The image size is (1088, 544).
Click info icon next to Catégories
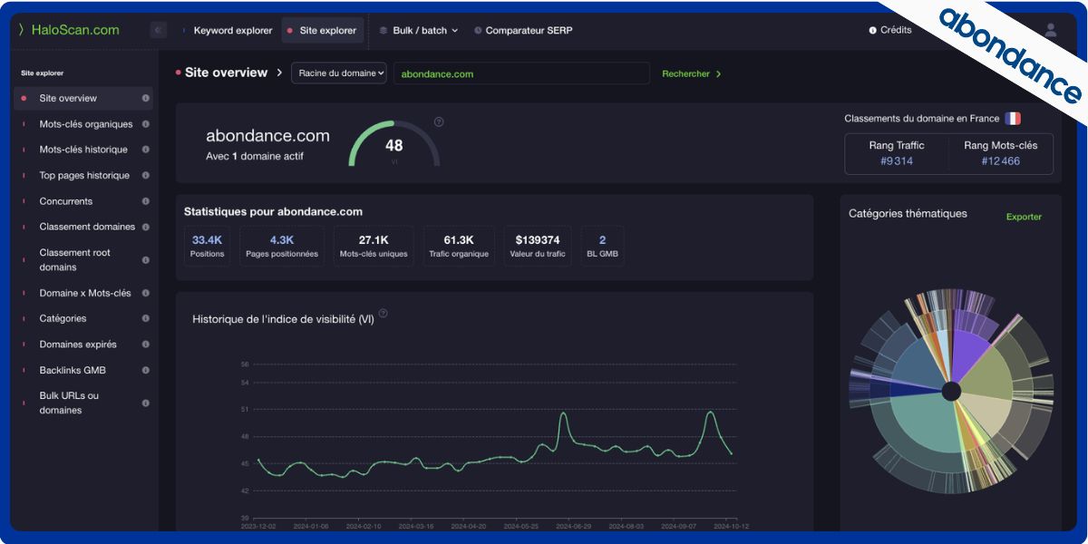pyautogui.click(x=146, y=318)
